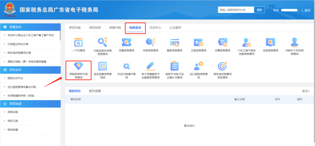Open the 证明信息查询 icon

[270, 42]
